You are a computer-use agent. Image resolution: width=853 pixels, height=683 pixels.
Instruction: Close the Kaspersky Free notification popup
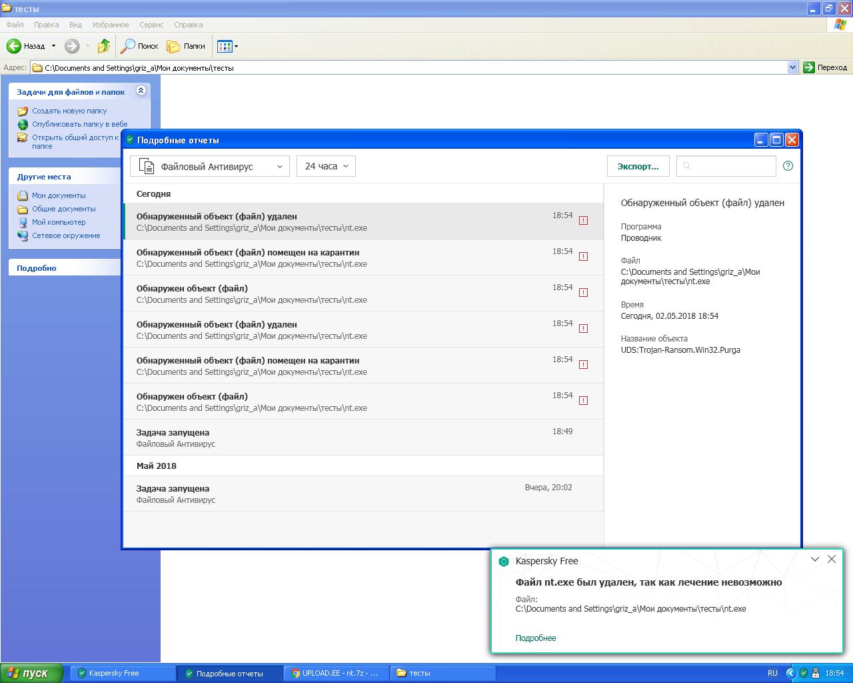(x=831, y=560)
